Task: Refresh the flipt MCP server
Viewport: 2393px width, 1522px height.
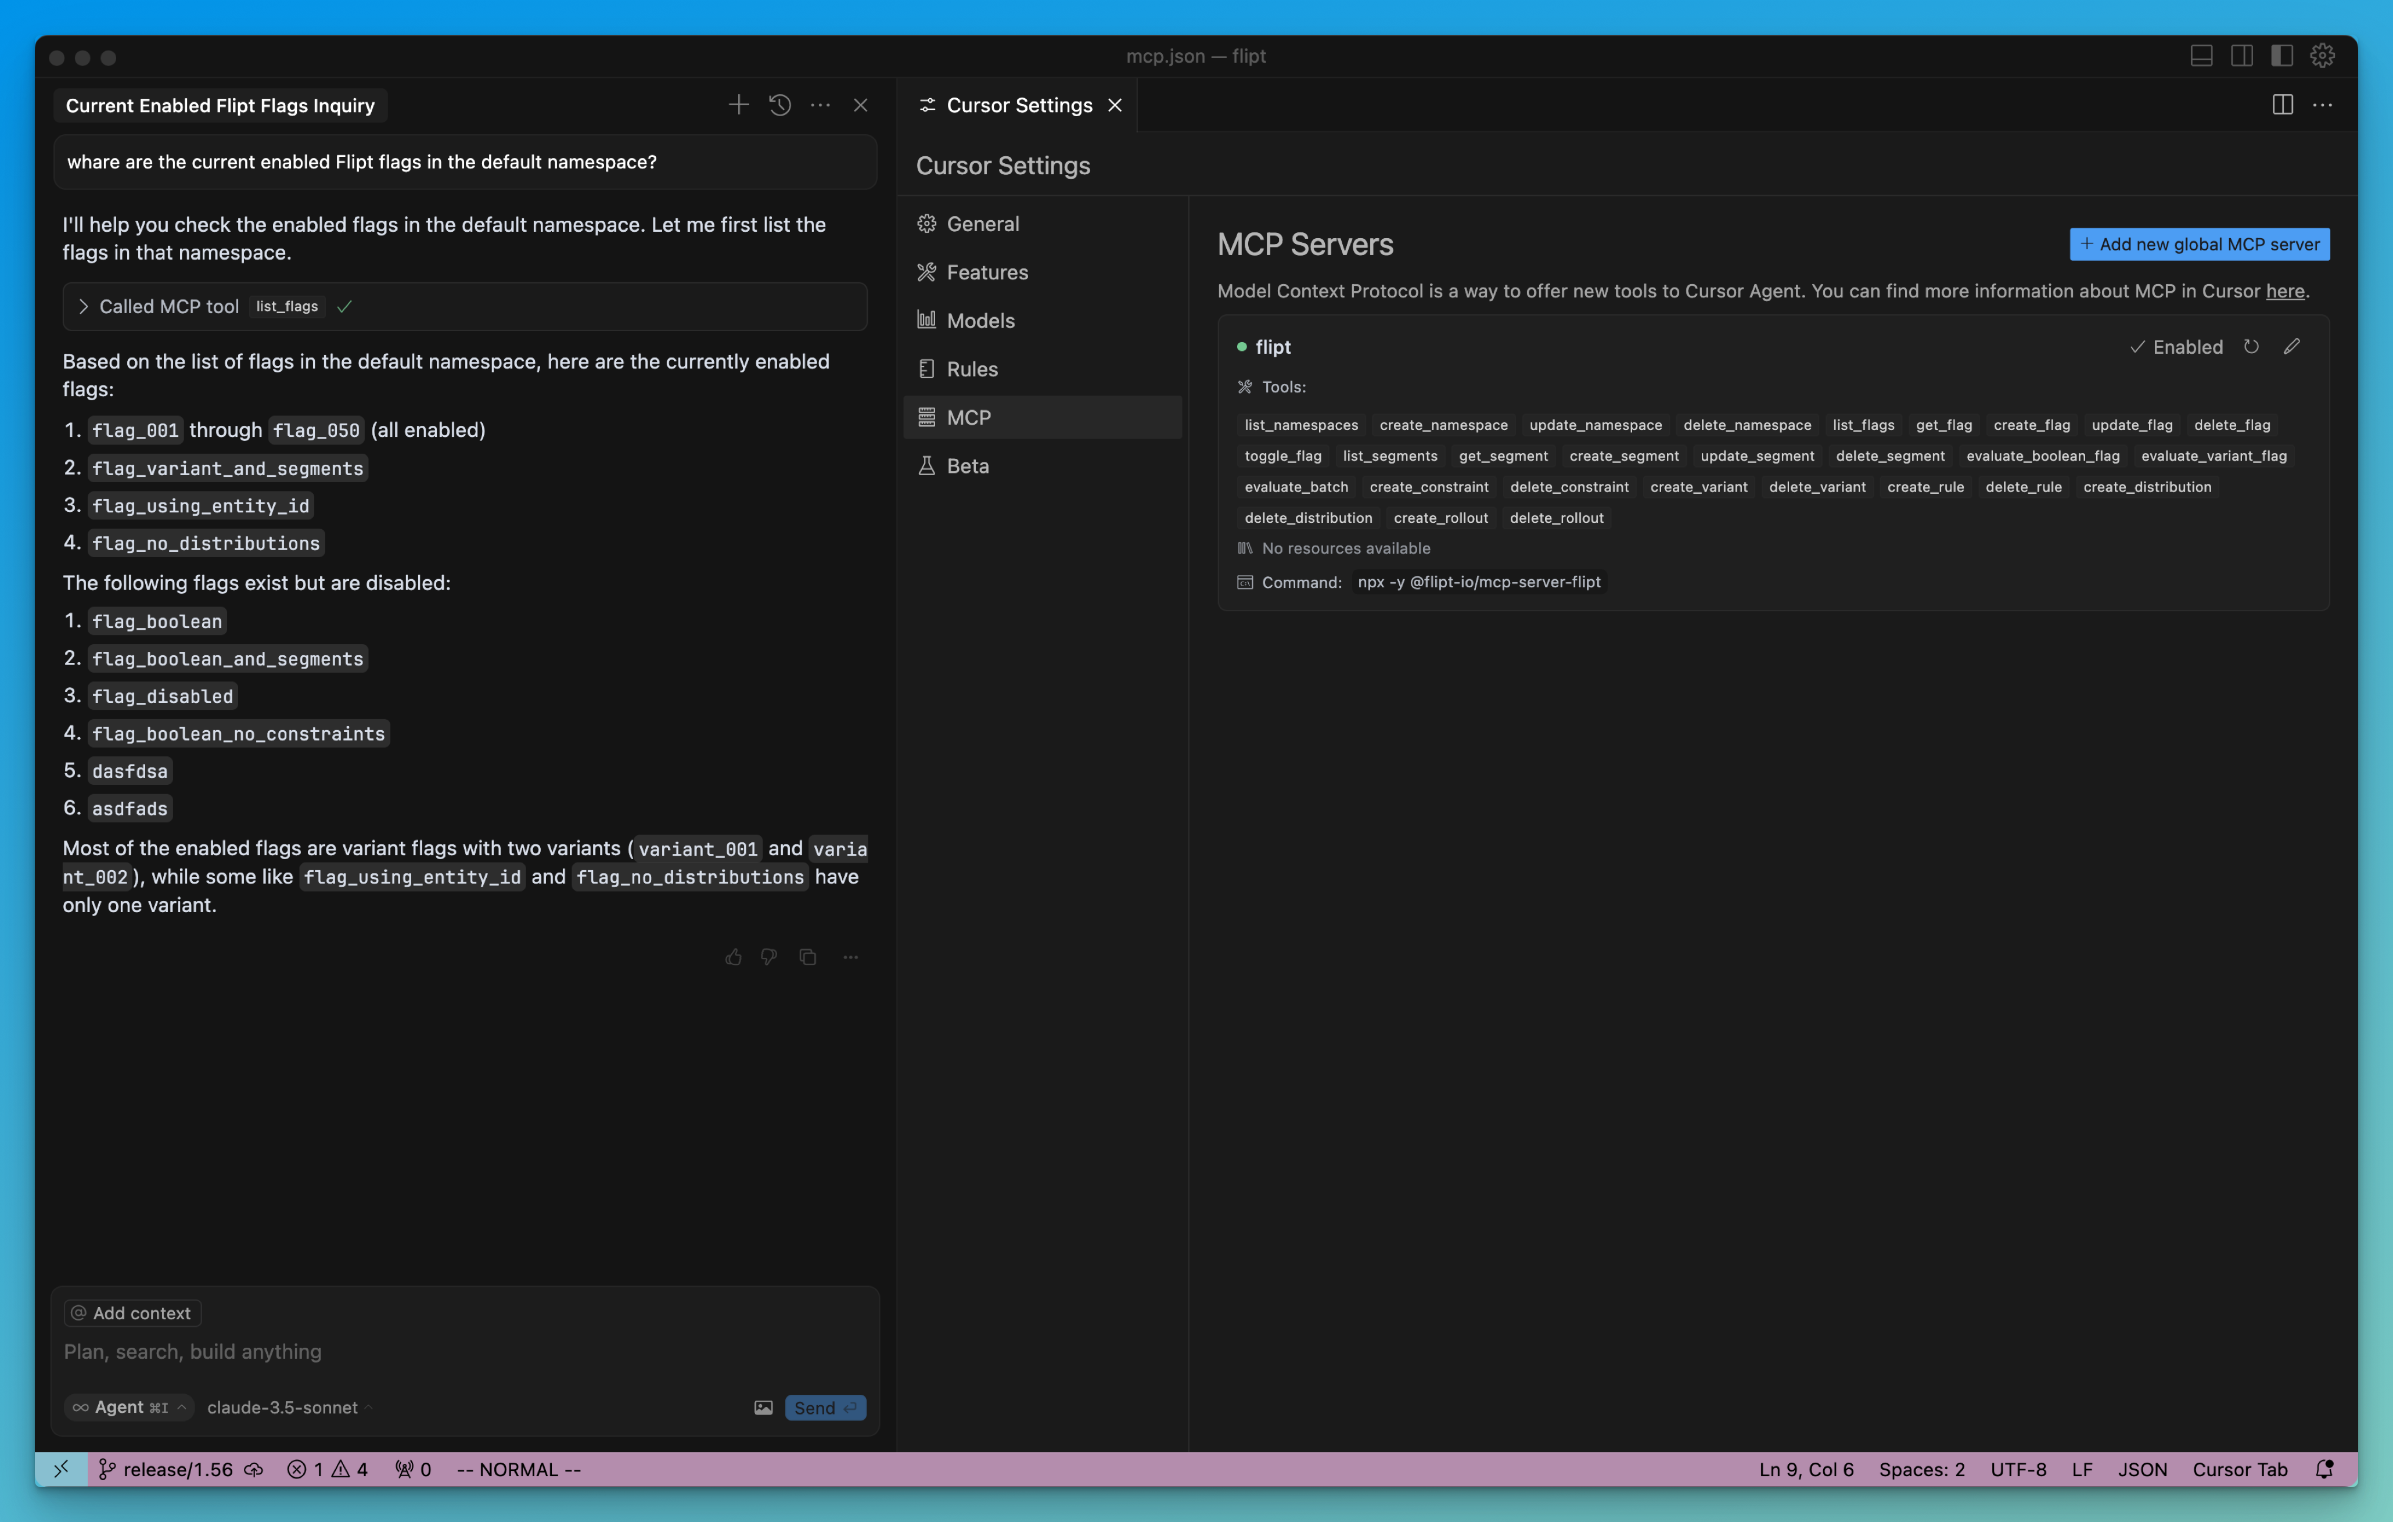Action: click(x=2251, y=347)
